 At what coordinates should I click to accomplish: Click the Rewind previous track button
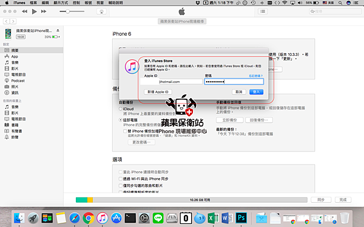[24, 12]
